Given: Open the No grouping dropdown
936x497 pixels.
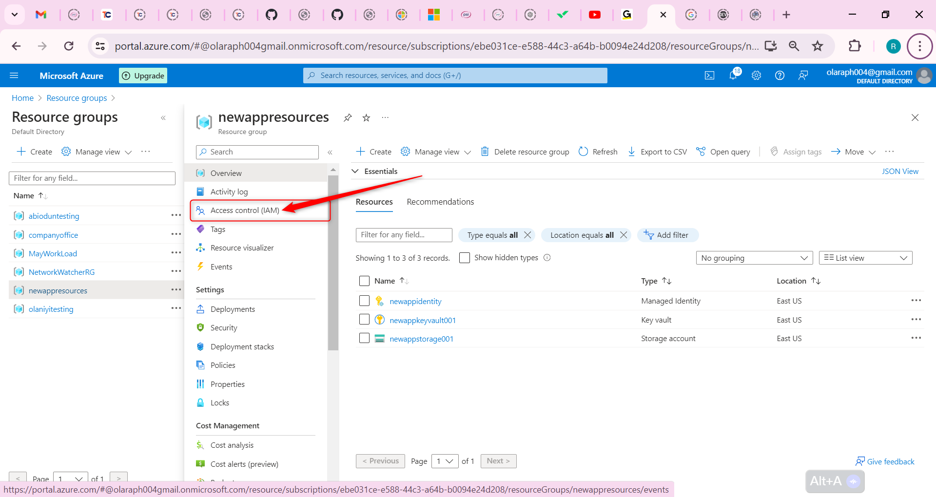Looking at the screenshot, I should pyautogui.click(x=754, y=258).
